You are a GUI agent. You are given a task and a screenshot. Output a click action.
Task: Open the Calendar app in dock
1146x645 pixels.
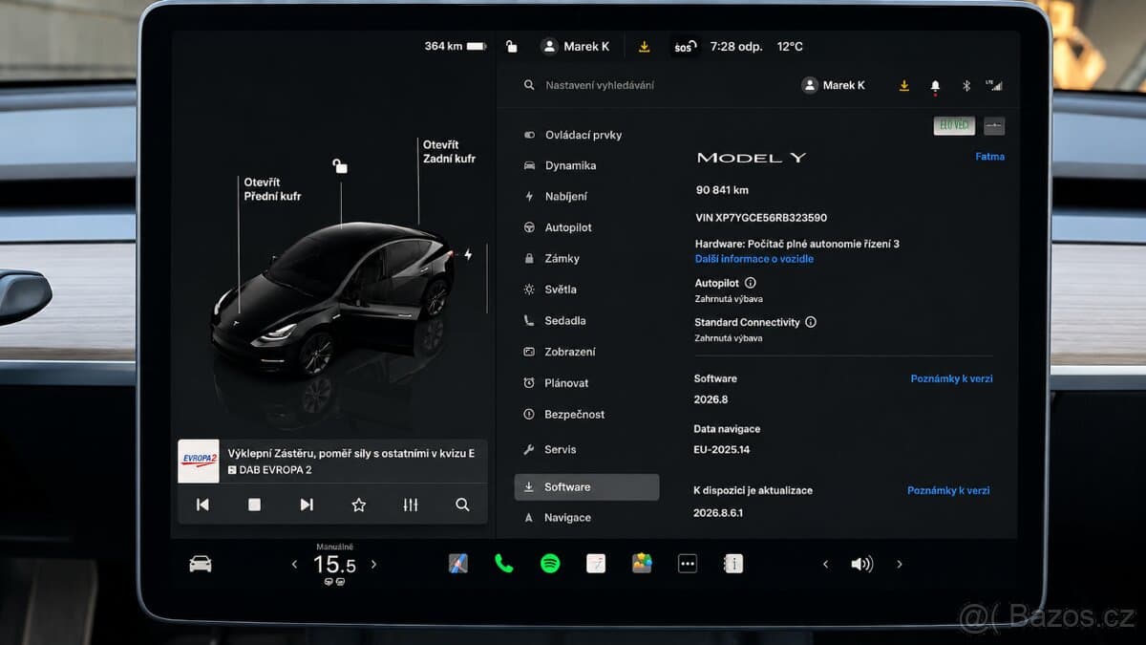596,564
